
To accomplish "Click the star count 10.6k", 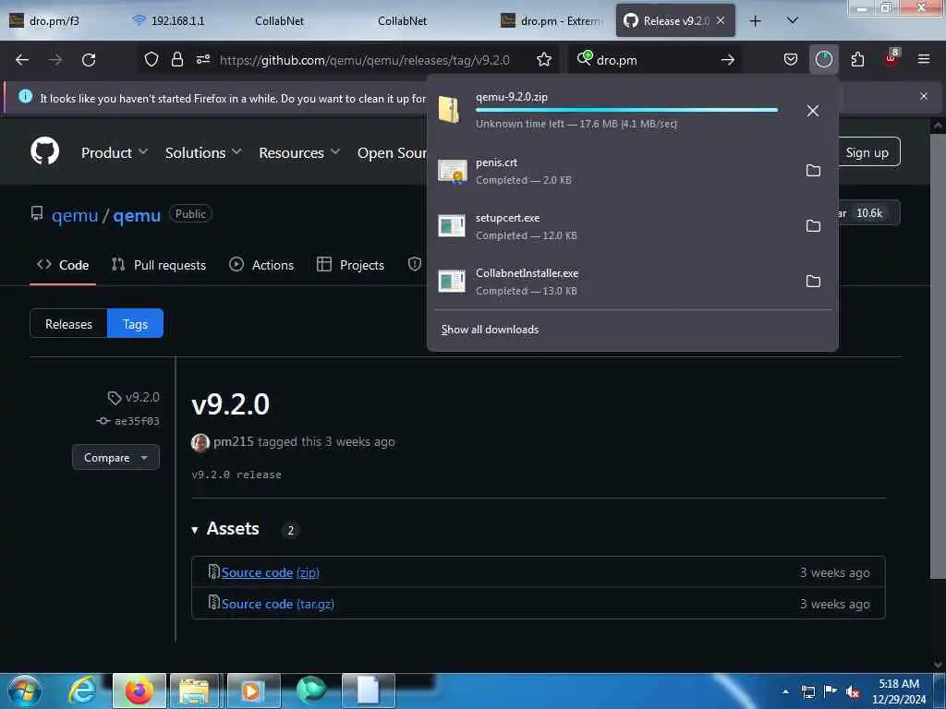I will (869, 213).
